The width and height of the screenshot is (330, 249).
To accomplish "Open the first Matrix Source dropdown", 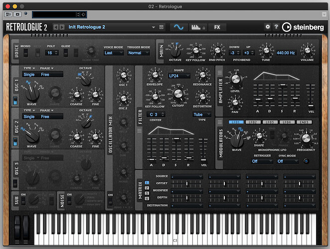I will click(x=187, y=176).
